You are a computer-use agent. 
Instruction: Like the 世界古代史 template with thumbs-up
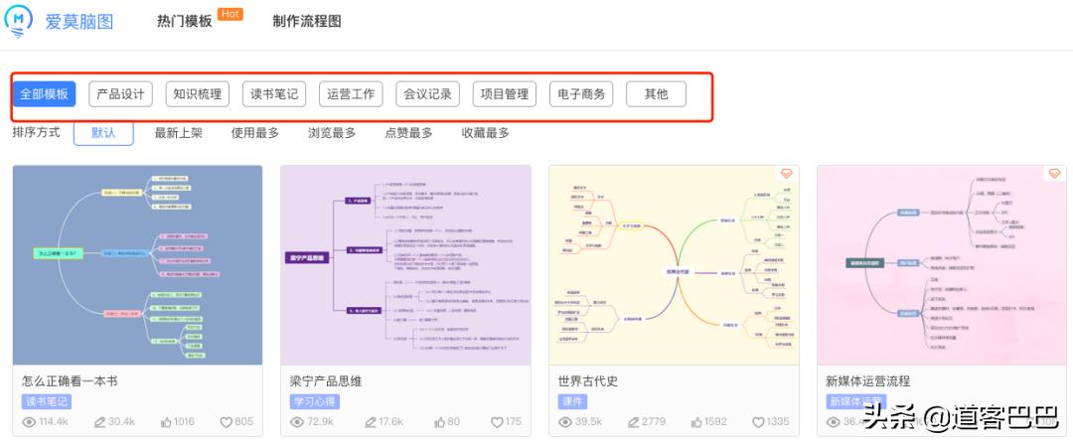click(x=695, y=422)
